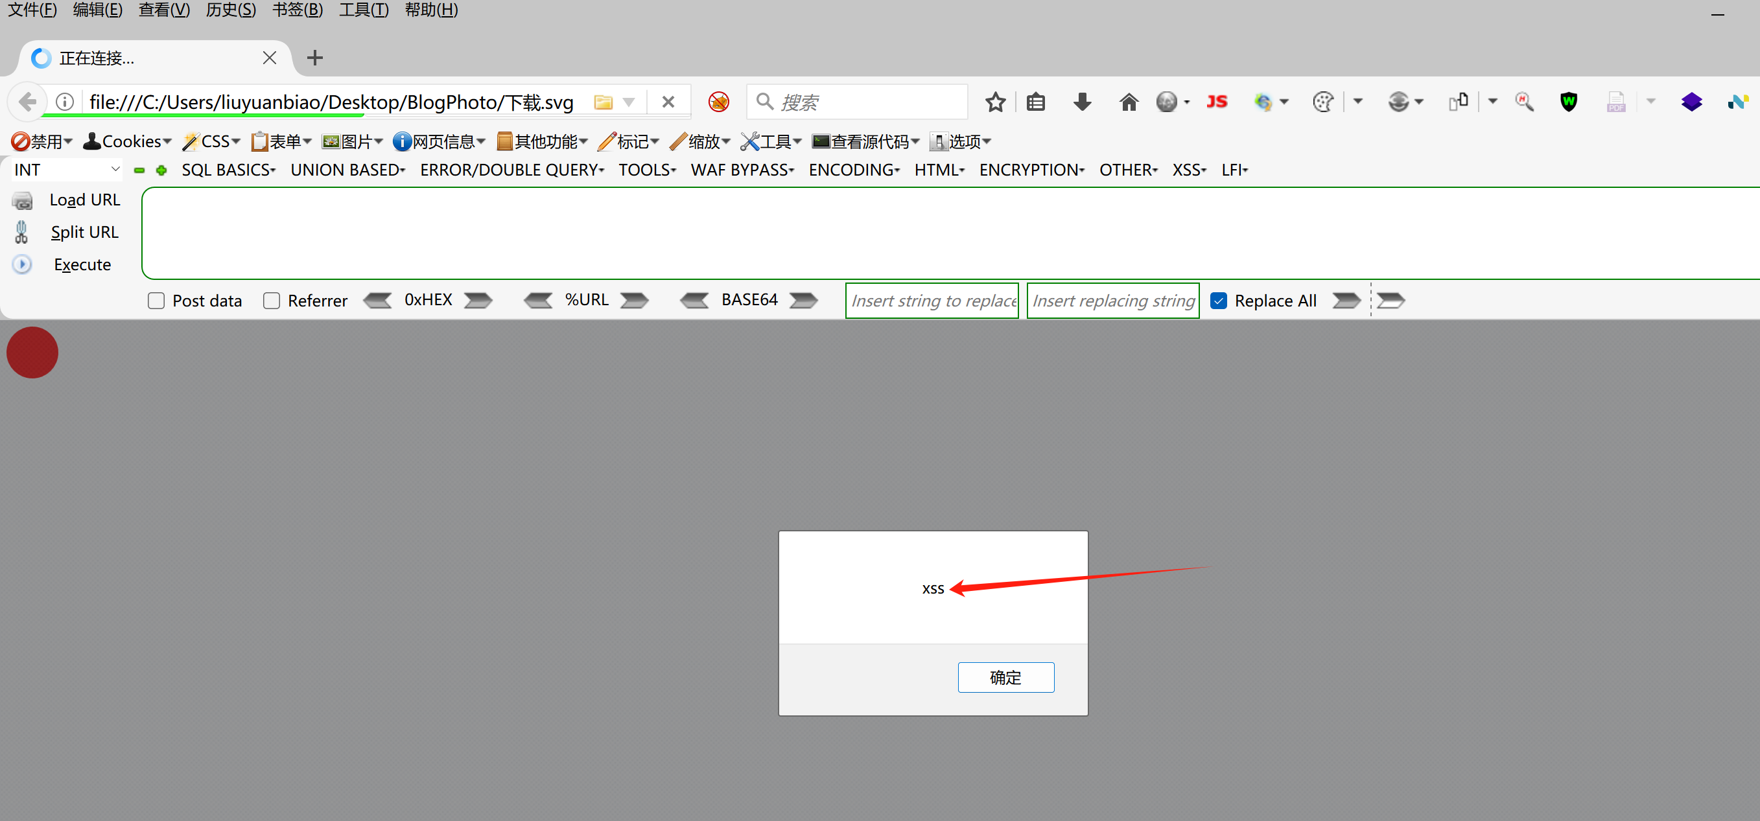The height and width of the screenshot is (821, 1760).
Task: Expand the SQL BASICS dropdown
Action: [228, 170]
